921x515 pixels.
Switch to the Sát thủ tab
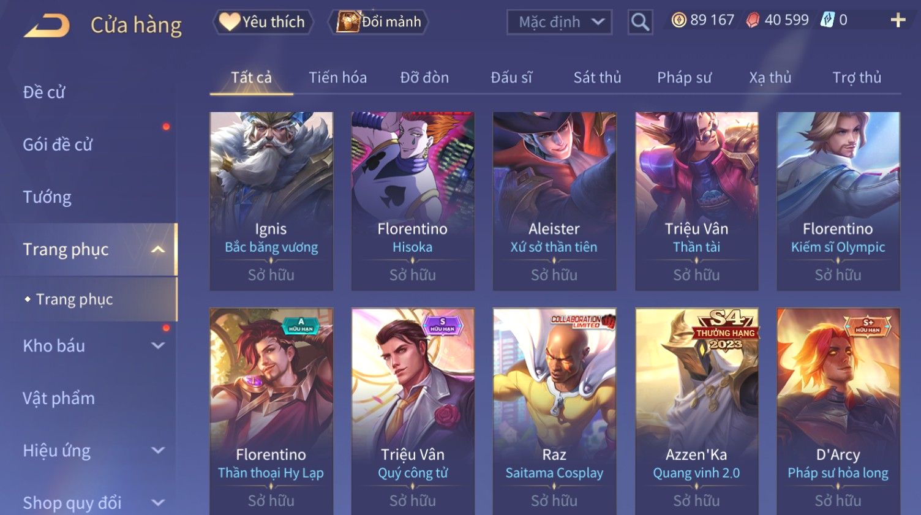click(597, 78)
